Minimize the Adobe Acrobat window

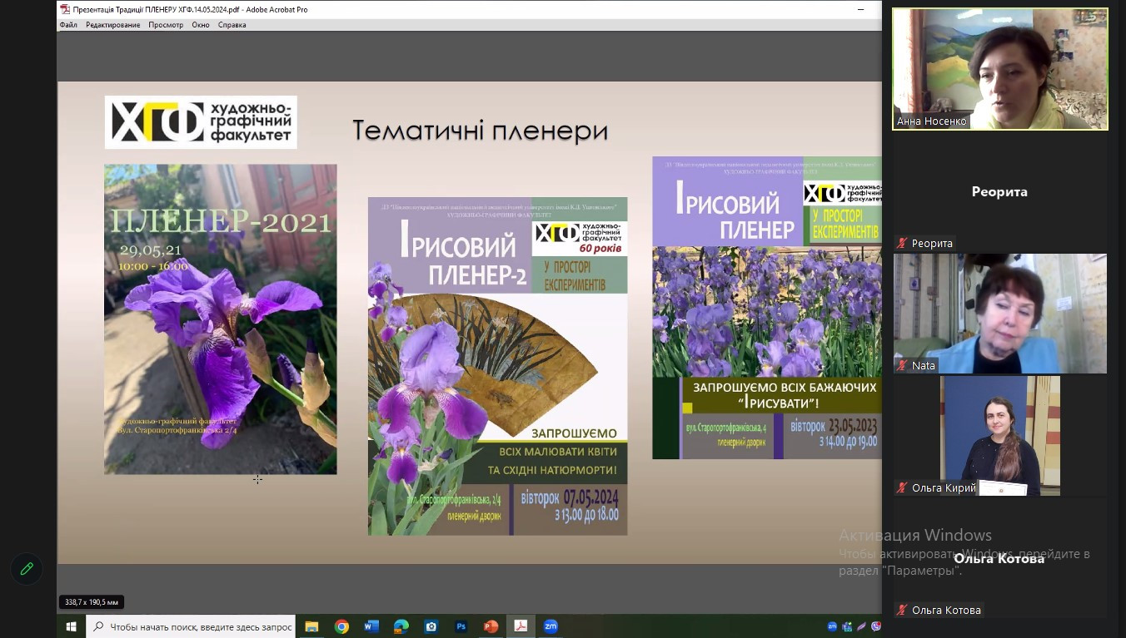[861, 9]
